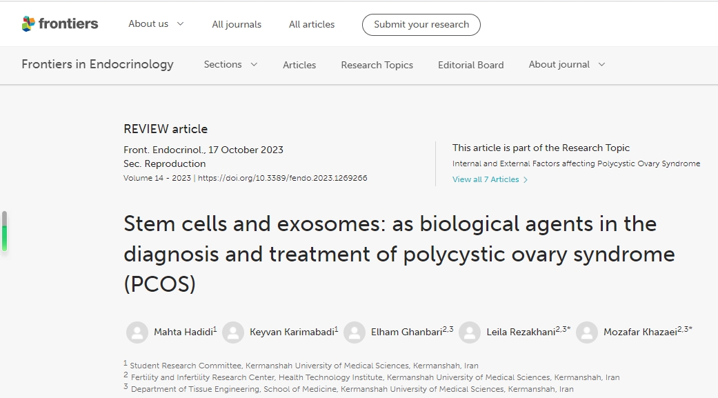Click Keyvan Karimabadi's author avatar icon
718x398 pixels.
[x=233, y=332]
